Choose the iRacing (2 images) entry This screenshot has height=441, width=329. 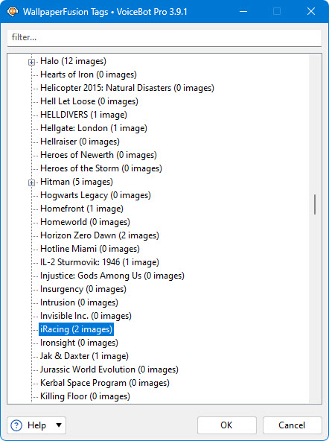click(x=76, y=329)
